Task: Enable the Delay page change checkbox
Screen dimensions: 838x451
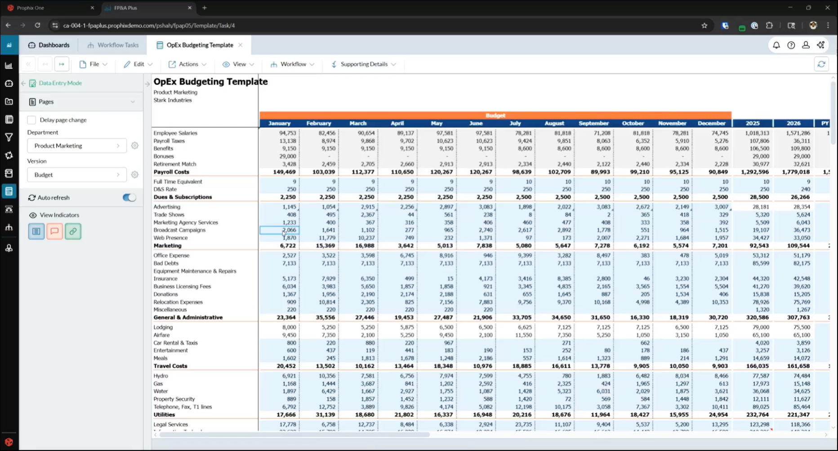Action: tap(31, 120)
